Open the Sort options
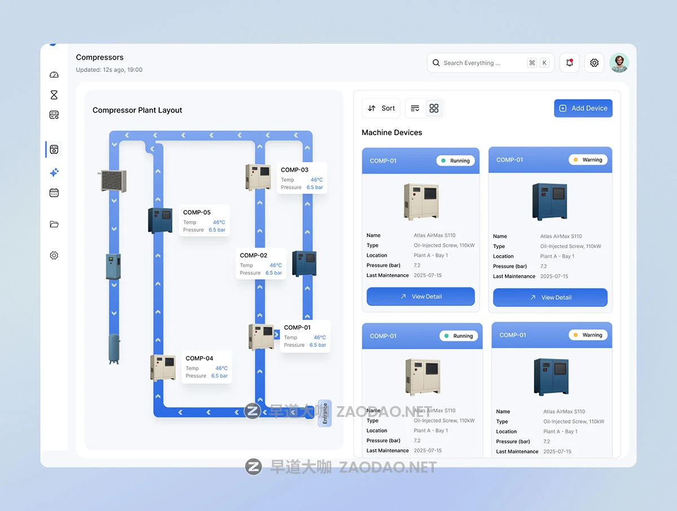Viewport: 677px width, 511px height. [381, 108]
